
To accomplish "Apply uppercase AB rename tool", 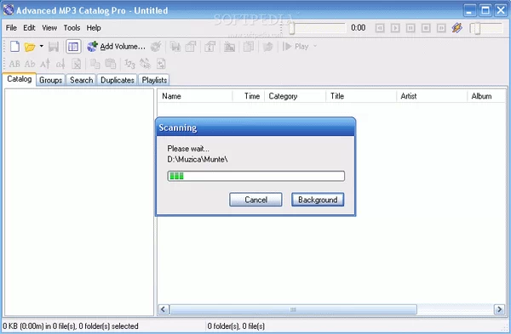I will coord(14,64).
